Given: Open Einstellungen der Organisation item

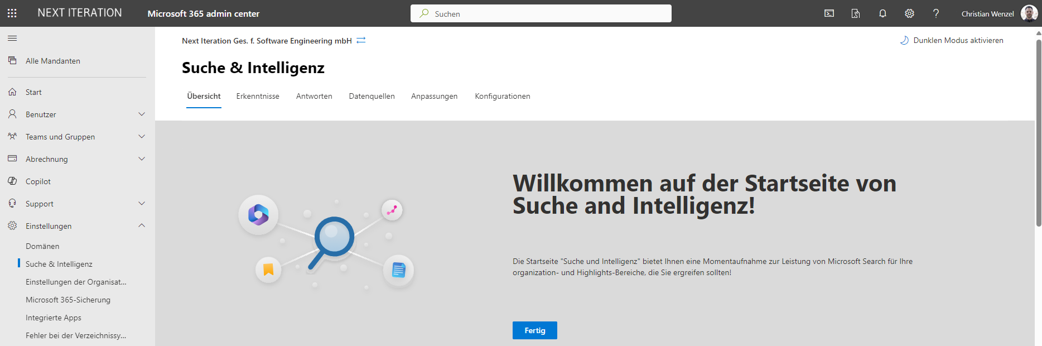Looking at the screenshot, I should point(76,282).
